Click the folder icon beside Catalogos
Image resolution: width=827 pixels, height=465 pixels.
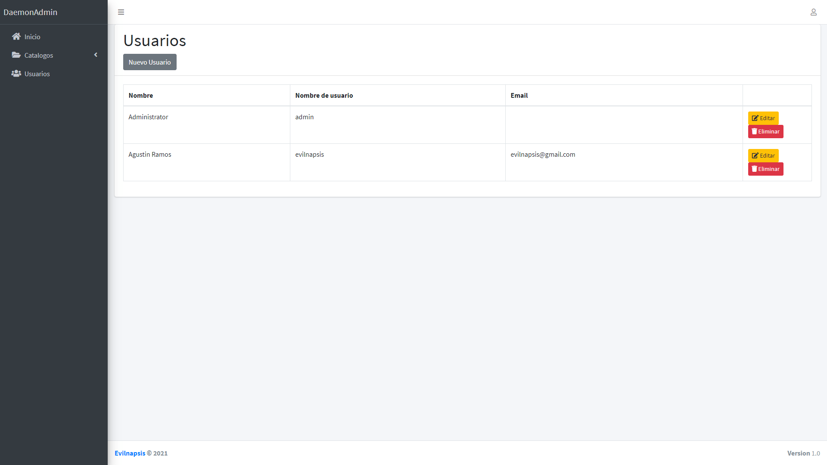coord(16,55)
